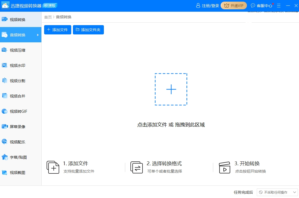Open the 视频压缩 compression tool
This screenshot has height=198, width=299.
pyautogui.click(x=16, y=50)
